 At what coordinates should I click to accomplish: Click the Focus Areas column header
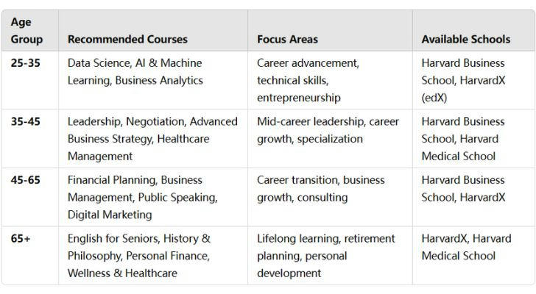tap(330, 31)
